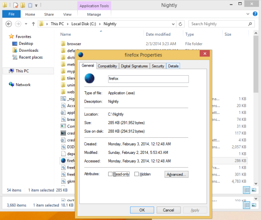Screen dimensions: 261x220
Task: Close the firefox Properties dialog
Action: (x=205, y=53)
